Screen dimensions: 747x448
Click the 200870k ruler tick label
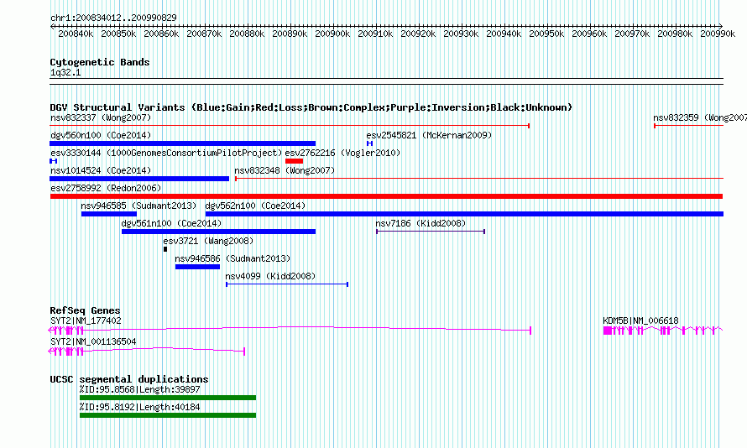204,34
